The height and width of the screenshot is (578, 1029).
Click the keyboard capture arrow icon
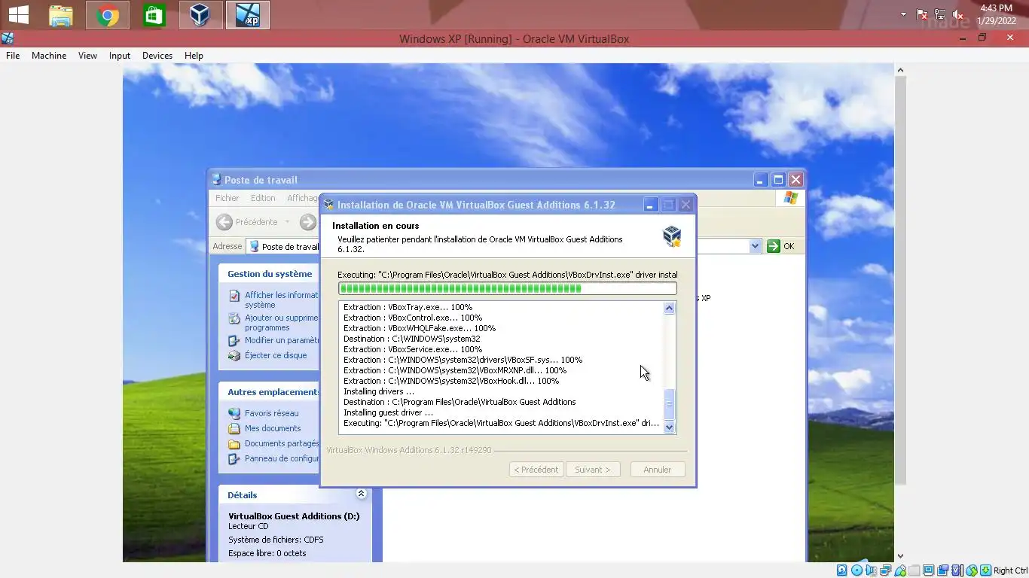coord(986,570)
